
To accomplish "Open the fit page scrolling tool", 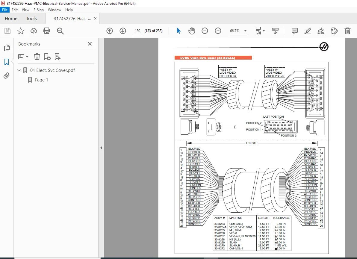I will 258,31.
